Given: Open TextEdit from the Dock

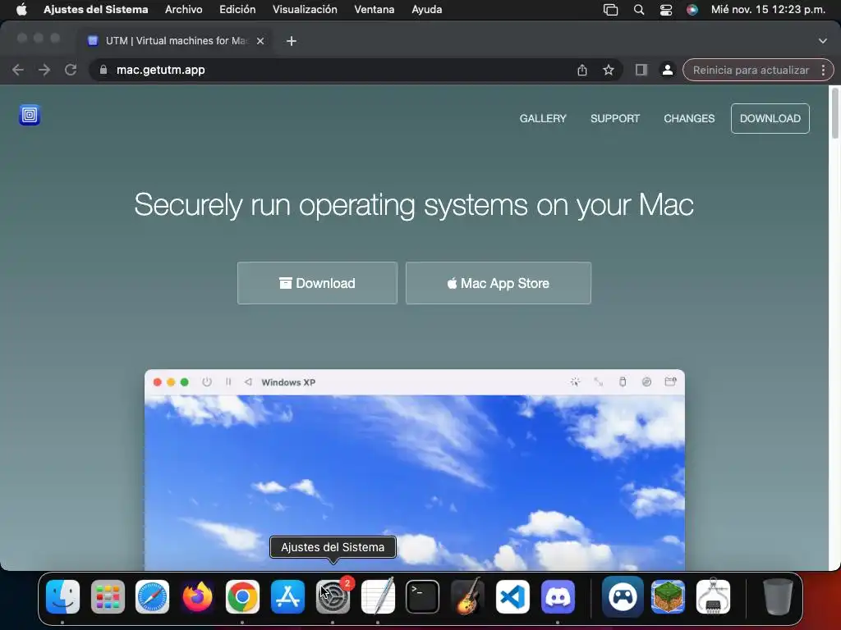Looking at the screenshot, I should (x=378, y=596).
